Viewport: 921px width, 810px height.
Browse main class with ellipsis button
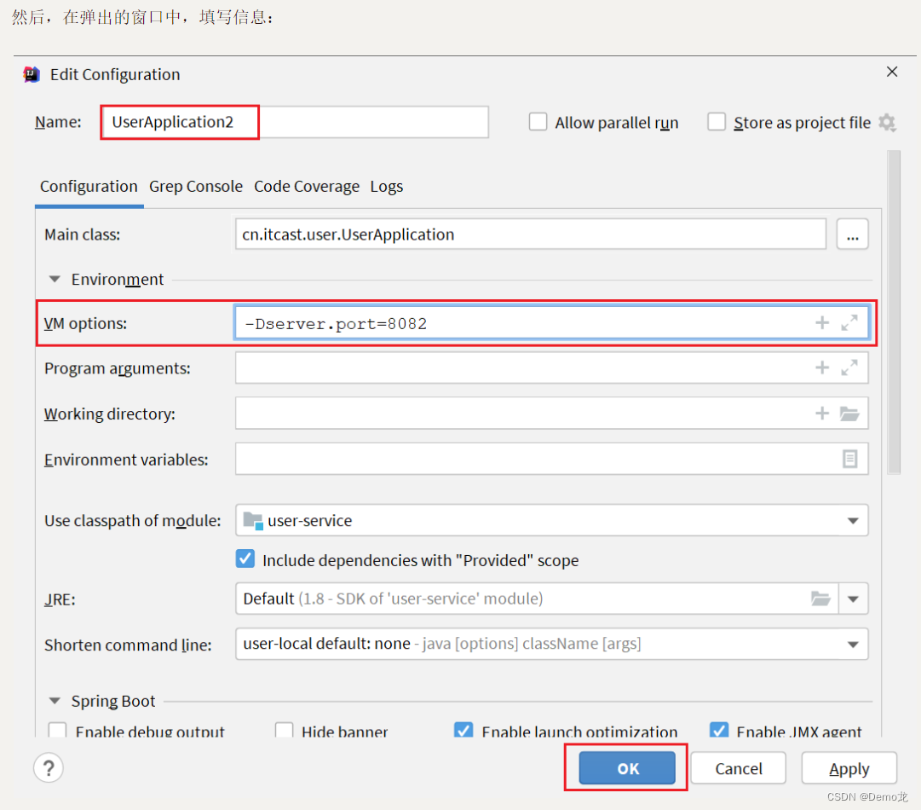(853, 234)
